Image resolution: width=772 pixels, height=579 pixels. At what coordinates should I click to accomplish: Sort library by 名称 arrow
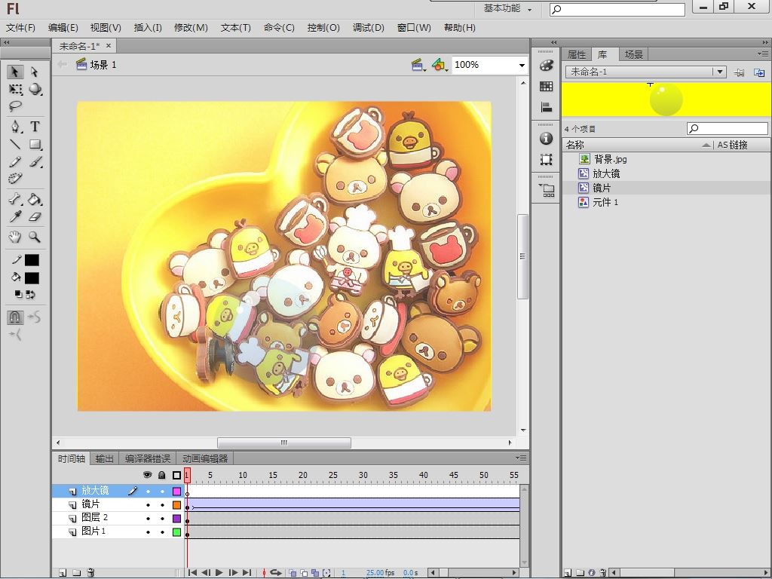coord(706,145)
